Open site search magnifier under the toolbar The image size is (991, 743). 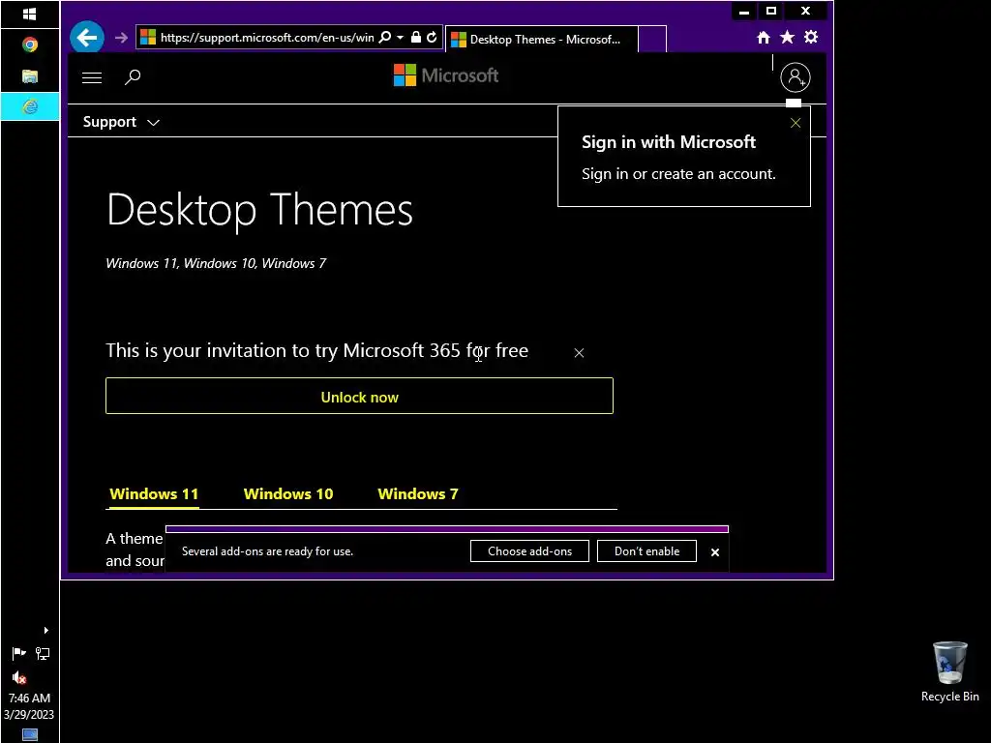[132, 77]
